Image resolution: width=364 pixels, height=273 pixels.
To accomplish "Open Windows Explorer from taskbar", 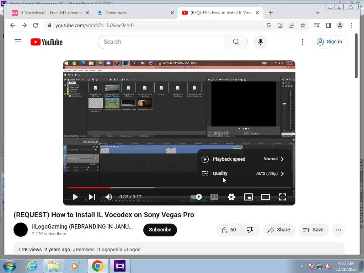I will (54, 266).
